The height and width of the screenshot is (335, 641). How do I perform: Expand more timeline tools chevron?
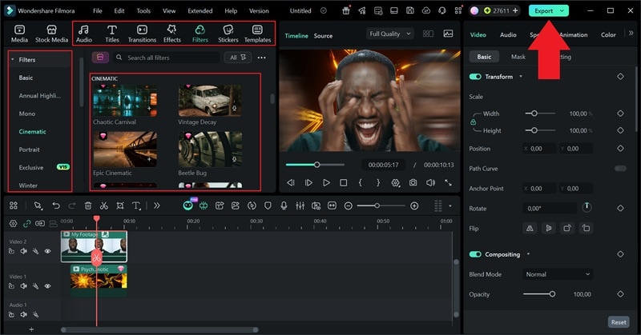(156, 205)
